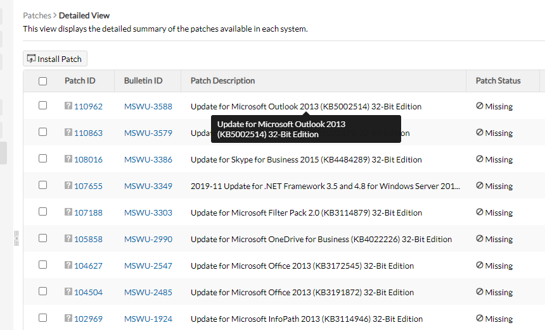Sort by the Patch Status column header

[x=498, y=81]
